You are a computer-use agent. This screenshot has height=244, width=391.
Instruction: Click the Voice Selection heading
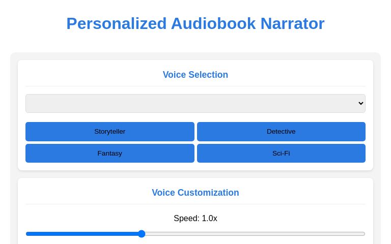click(195, 75)
